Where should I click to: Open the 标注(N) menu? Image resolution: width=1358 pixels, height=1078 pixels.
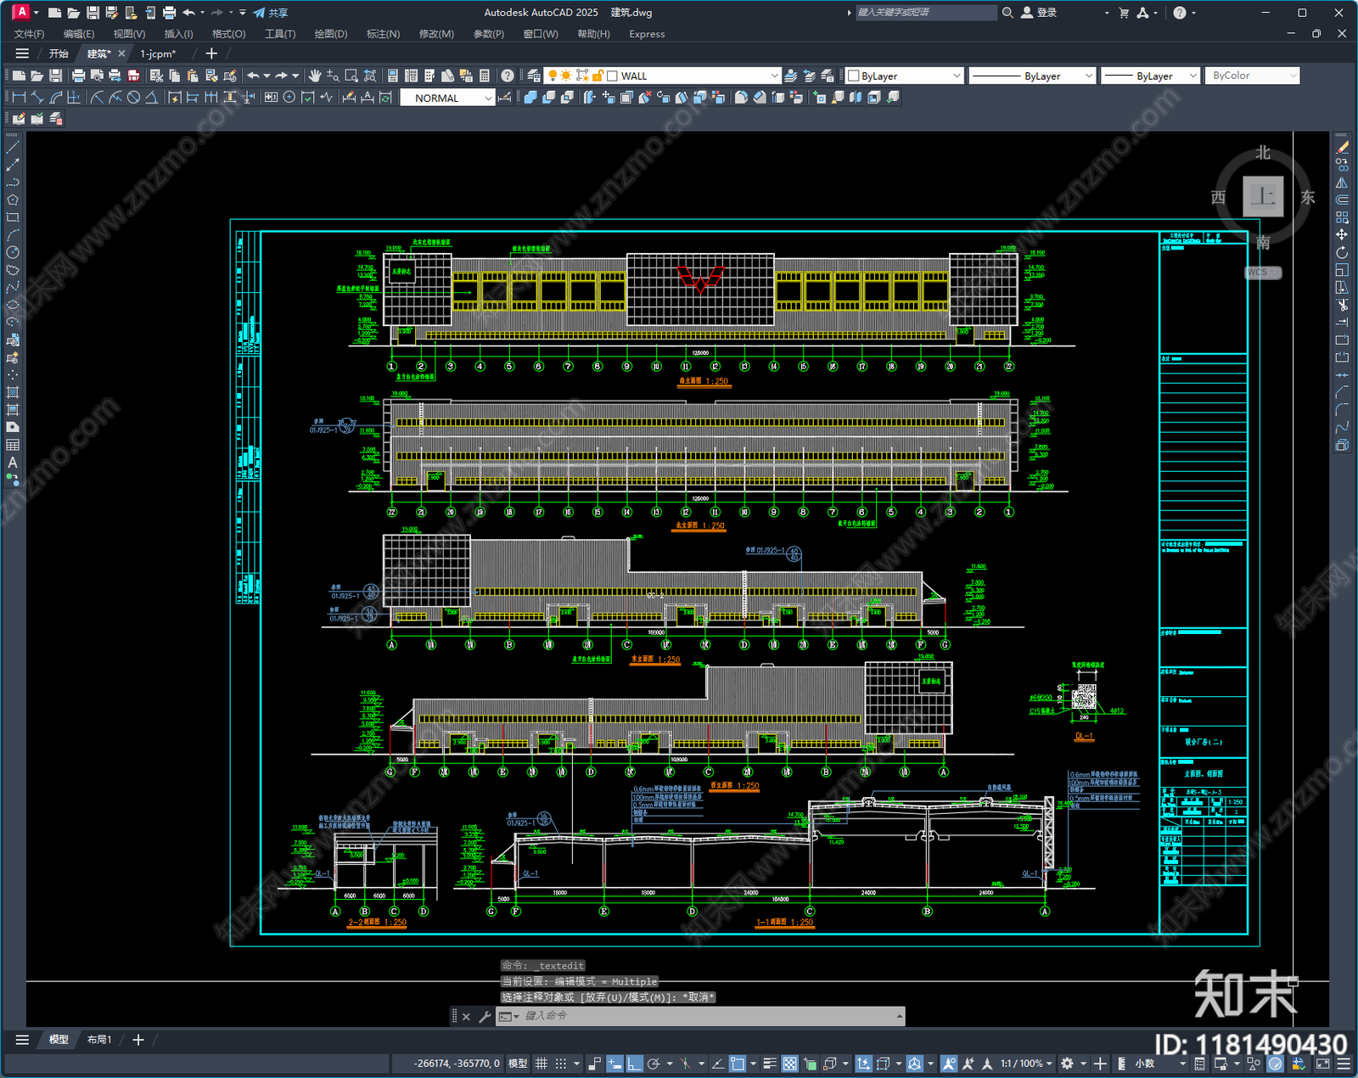pyautogui.click(x=382, y=34)
